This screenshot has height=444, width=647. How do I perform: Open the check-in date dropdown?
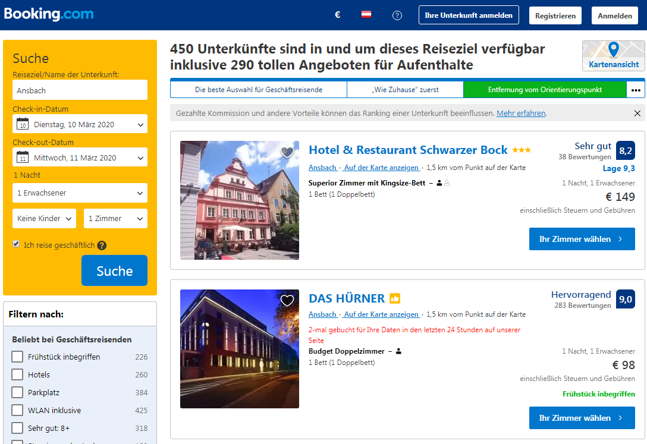(80, 124)
